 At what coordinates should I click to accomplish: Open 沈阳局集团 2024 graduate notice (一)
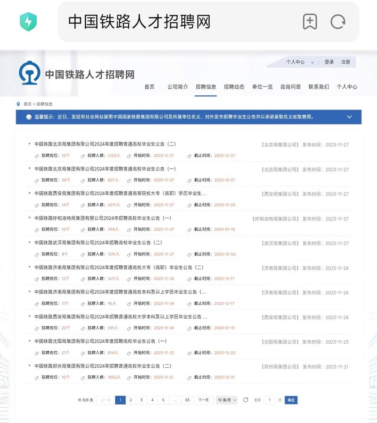point(100,341)
